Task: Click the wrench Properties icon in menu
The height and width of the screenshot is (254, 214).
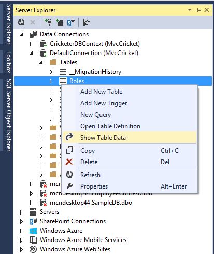Action: pos(69,186)
